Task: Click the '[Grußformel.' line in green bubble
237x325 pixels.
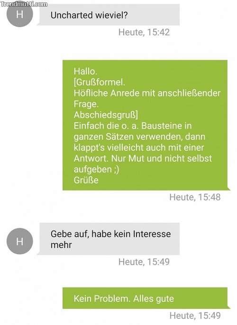Action: point(99,82)
